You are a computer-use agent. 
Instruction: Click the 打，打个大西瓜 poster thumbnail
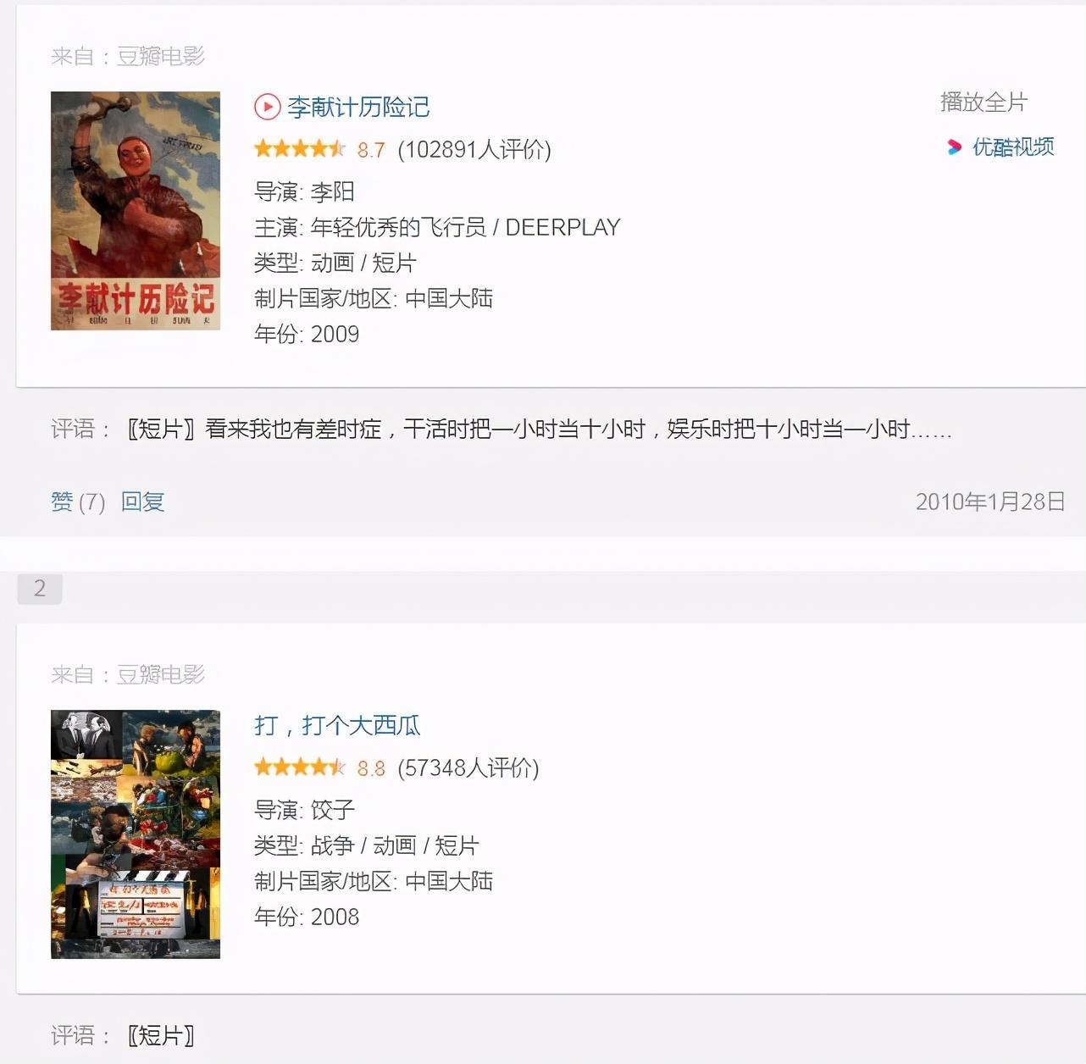136,834
